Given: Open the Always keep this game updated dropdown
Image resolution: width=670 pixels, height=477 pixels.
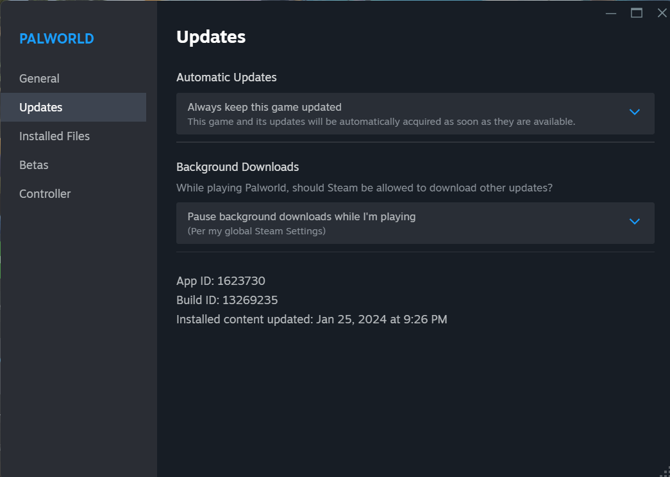Looking at the screenshot, I should pos(414,113).
